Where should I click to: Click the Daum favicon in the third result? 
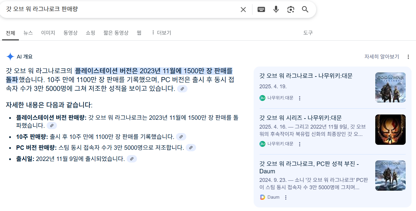pos(262,197)
